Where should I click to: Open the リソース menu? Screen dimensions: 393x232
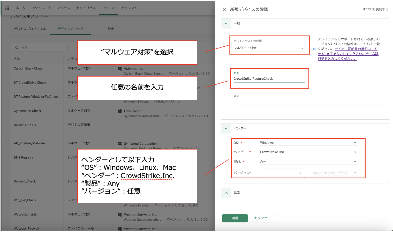coord(108,8)
